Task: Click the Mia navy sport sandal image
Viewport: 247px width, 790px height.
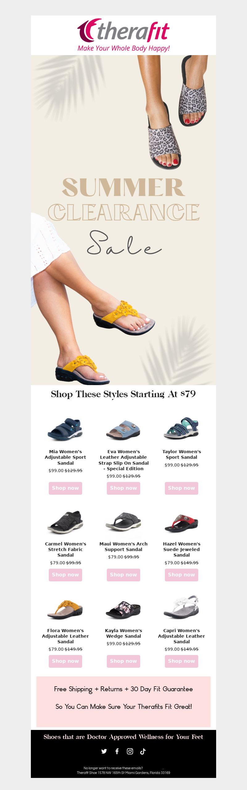Action: click(65, 429)
